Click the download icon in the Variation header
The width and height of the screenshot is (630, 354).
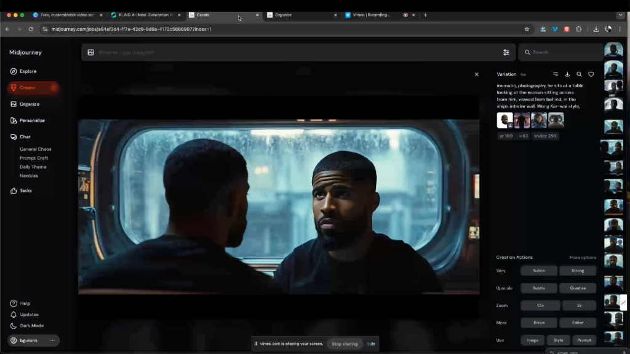[567, 74]
